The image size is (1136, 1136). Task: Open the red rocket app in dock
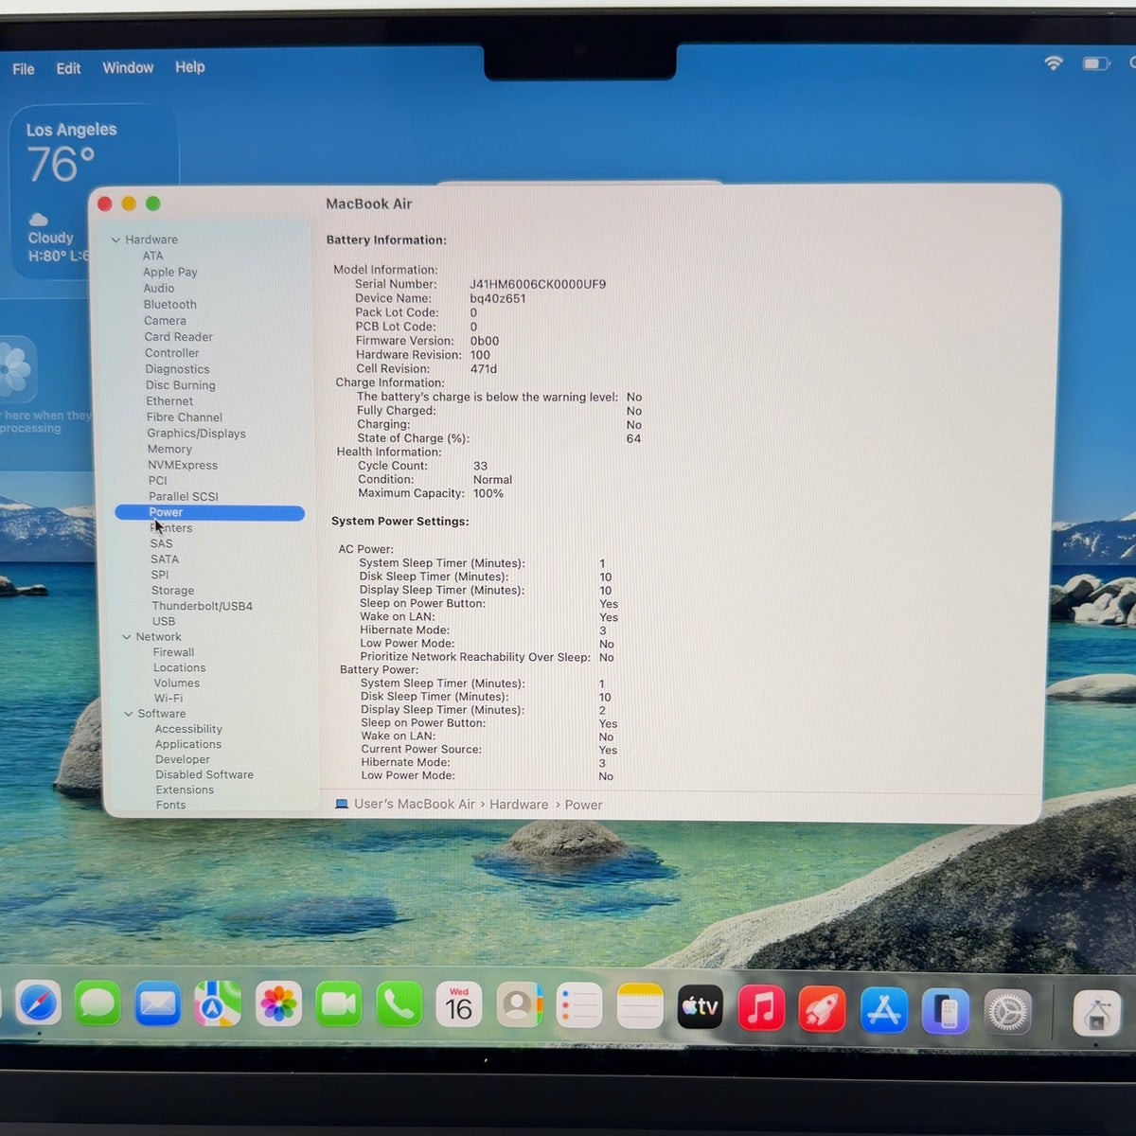[822, 1008]
